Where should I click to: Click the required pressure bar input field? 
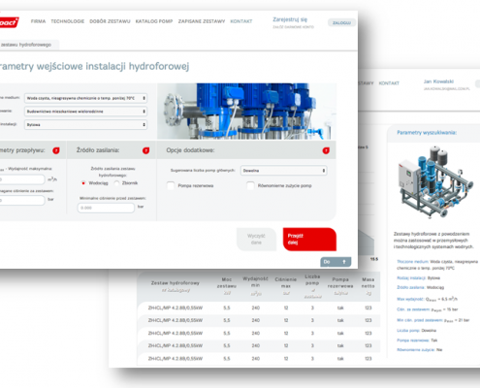coord(21,200)
